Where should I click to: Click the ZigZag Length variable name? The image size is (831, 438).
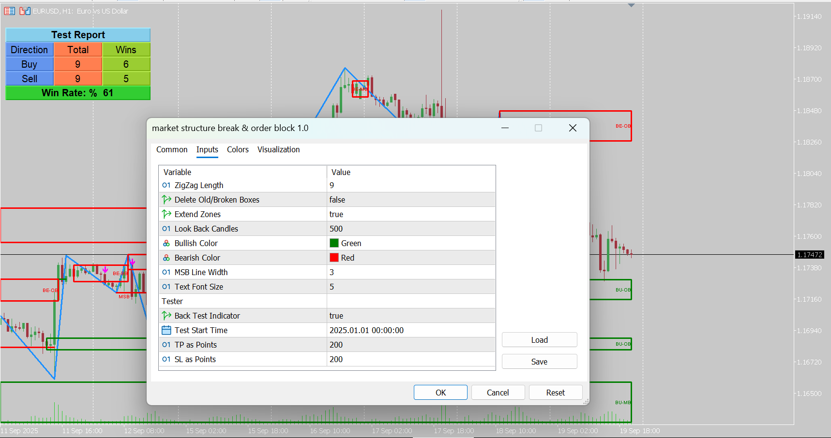(199, 185)
